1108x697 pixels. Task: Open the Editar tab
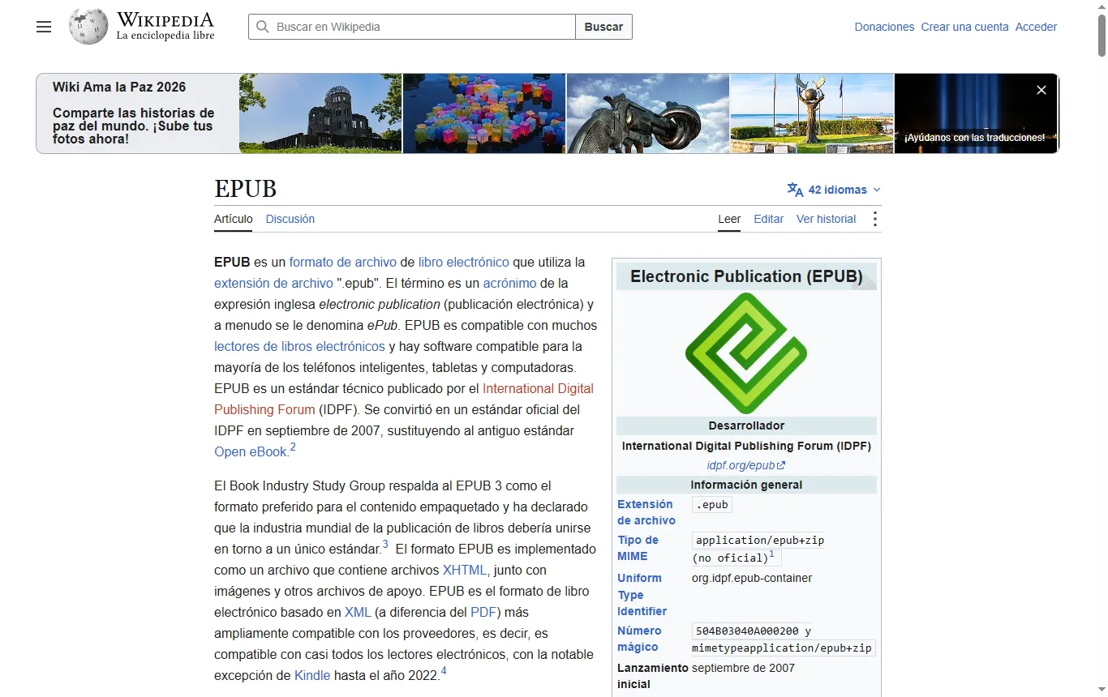(x=769, y=219)
